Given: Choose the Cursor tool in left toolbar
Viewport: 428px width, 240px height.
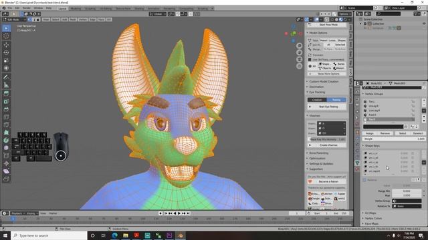Looking at the screenshot, I should coord(6,36).
